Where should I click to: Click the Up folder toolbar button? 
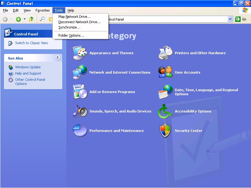(x=31, y=19)
